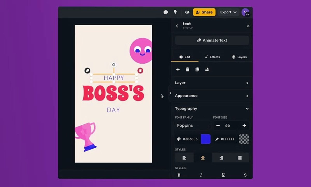Increase font size with plus button
311x187 pixels.
pyautogui.click(x=244, y=125)
